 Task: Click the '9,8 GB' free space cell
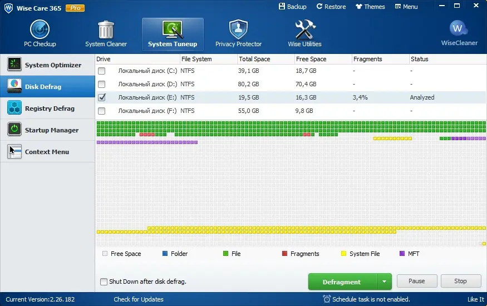(x=304, y=111)
